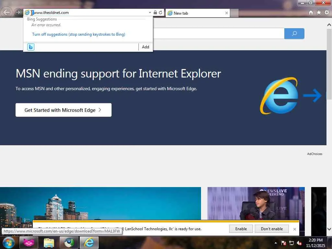Click Action Center flag tray icon

(x=283, y=243)
